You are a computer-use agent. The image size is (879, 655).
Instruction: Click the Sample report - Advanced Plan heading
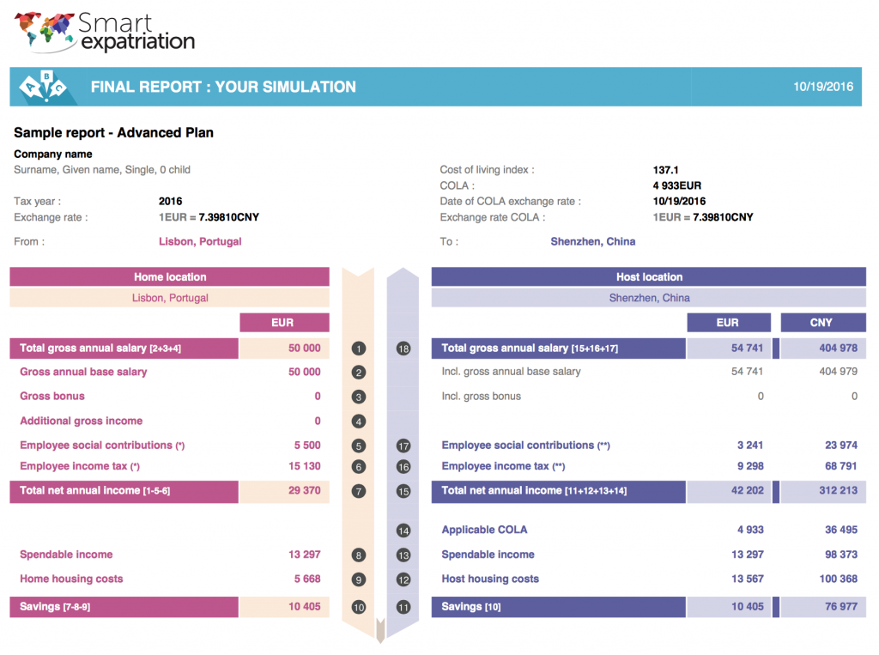click(x=114, y=133)
